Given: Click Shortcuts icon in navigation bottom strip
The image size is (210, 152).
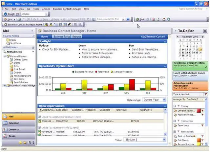Looking at the screenshot, I should pyautogui.click(x=29, y=142).
